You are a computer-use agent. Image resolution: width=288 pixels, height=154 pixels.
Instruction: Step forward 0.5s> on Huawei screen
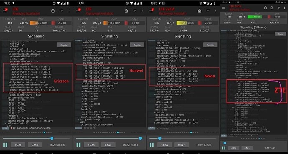(108, 145)
